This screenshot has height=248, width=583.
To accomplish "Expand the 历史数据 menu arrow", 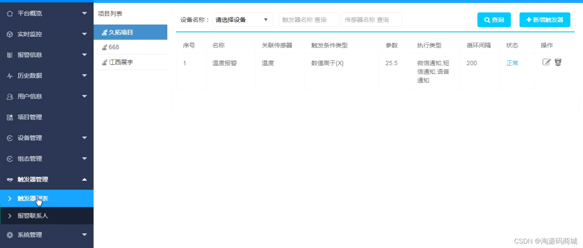I will pos(84,76).
